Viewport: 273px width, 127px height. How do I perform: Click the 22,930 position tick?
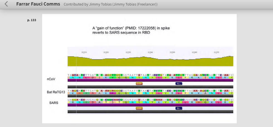pyautogui.click(x=128, y=52)
